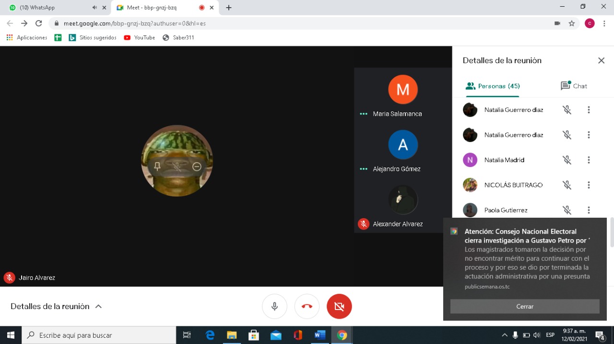
Task: Click the remove participant icon on the avatar
Action: pos(197,166)
